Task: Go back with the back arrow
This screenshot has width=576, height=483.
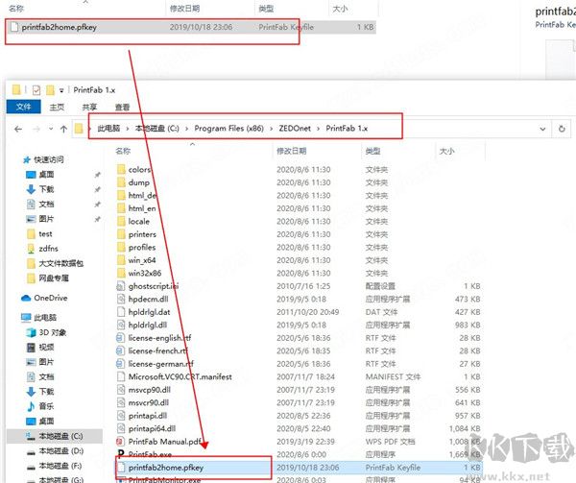Action: point(18,129)
